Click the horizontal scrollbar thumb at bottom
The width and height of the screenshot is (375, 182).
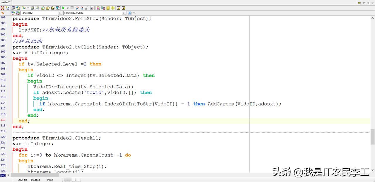[35, 175]
